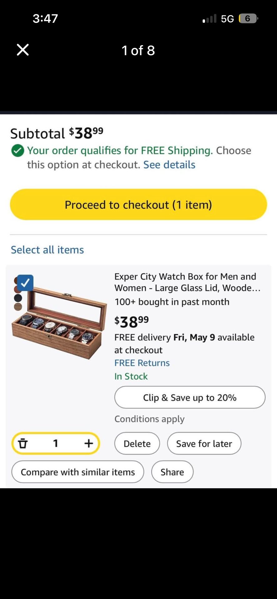Tap the green checkmark shipping icon
Image resolution: width=277 pixels, height=599 pixels.
coord(18,151)
